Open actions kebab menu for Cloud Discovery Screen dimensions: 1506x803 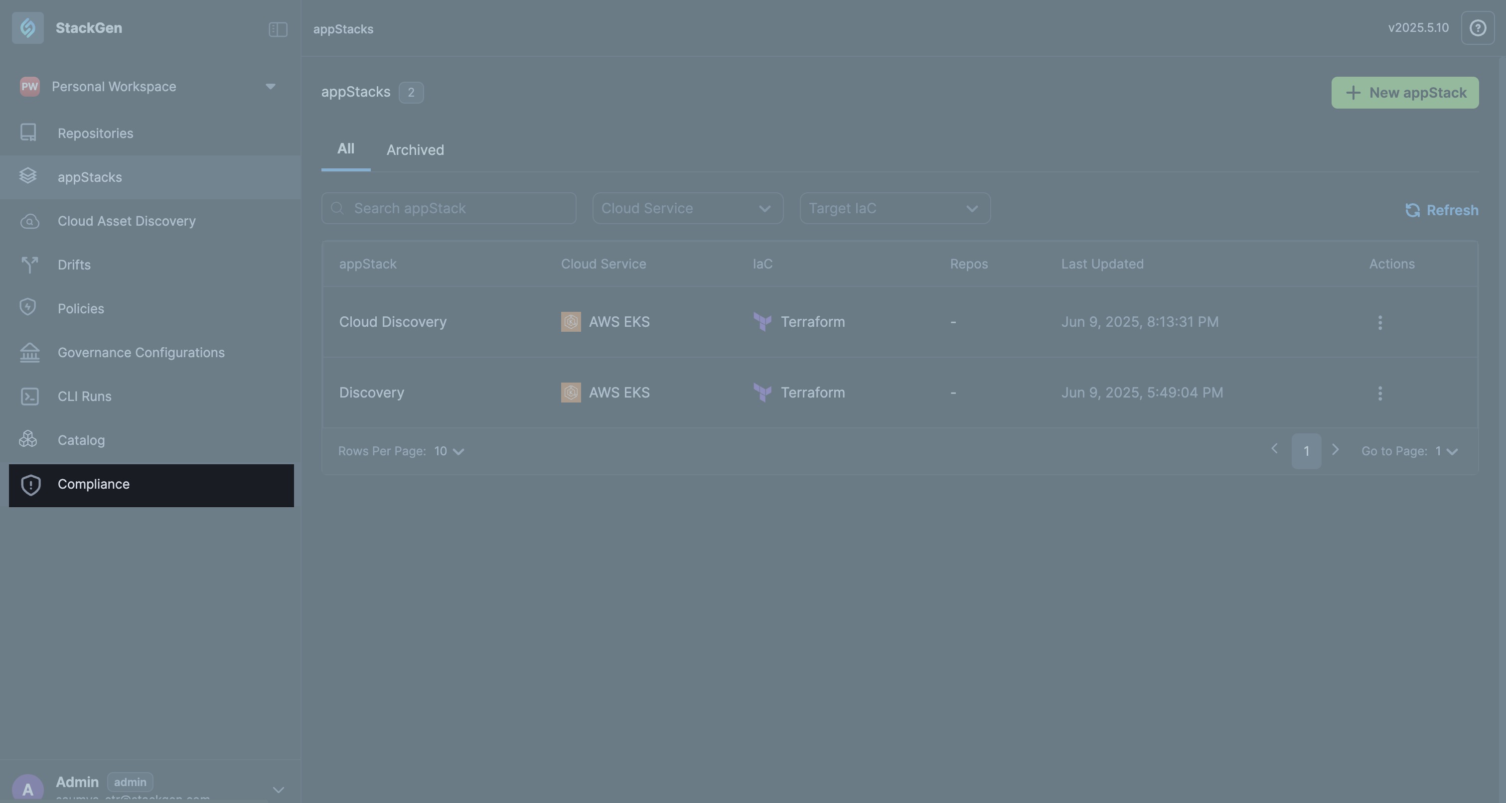[x=1380, y=323]
